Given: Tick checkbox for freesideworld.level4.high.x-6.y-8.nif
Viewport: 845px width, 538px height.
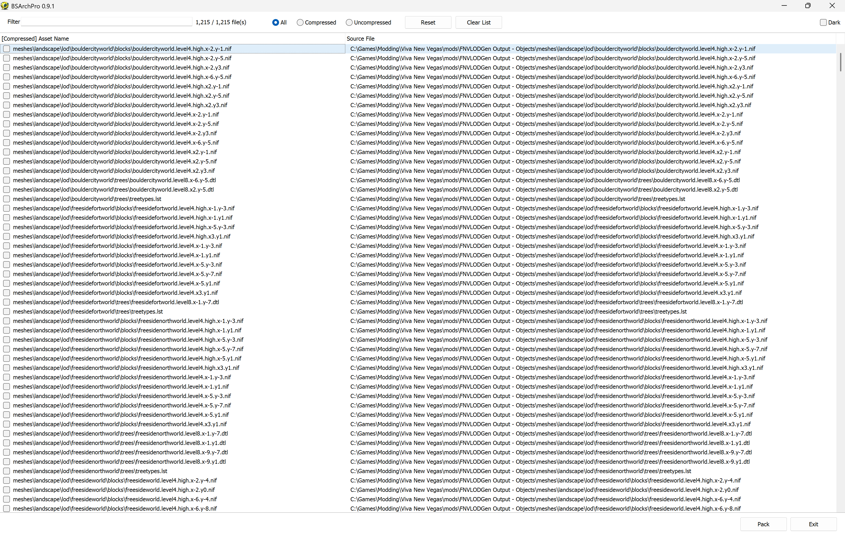Looking at the screenshot, I should (7, 508).
